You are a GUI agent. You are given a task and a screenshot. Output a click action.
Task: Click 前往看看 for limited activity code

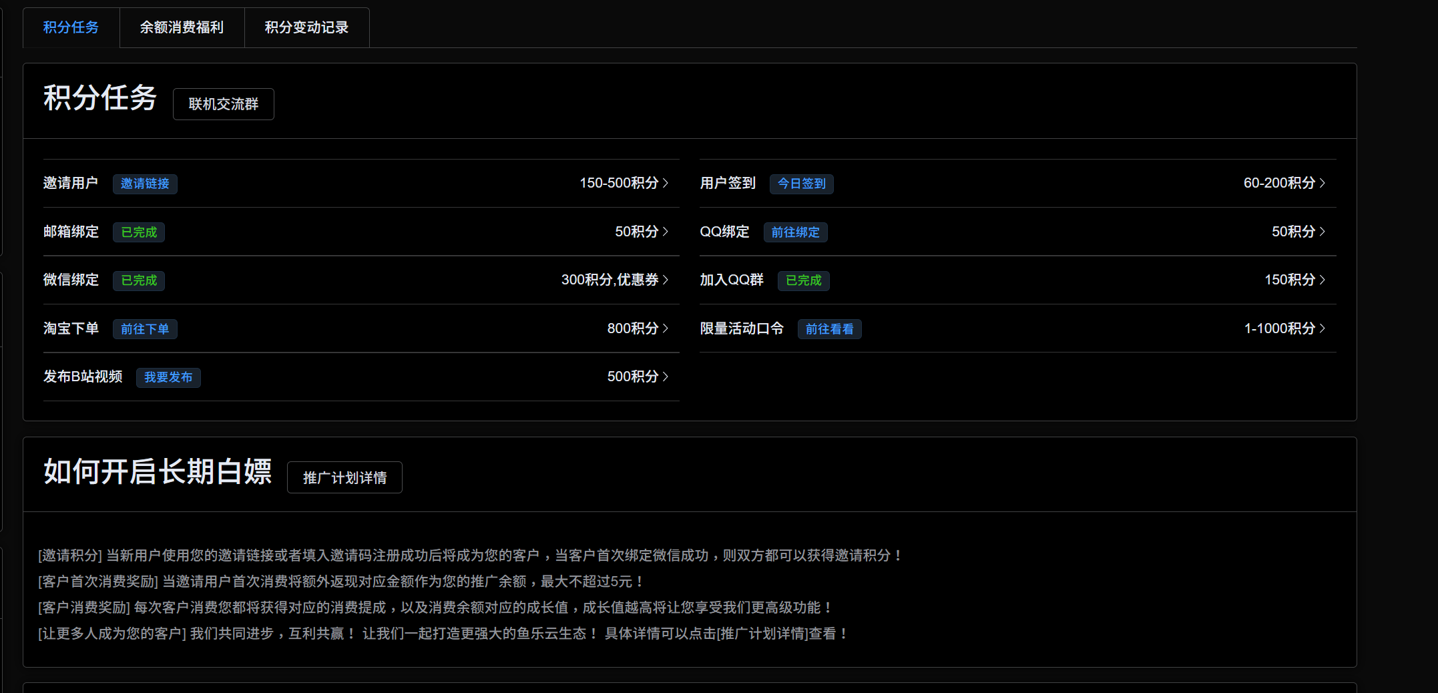pyautogui.click(x=829, y=329)
